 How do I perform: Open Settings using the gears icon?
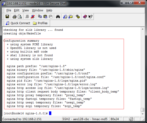(x=78, y=16)
